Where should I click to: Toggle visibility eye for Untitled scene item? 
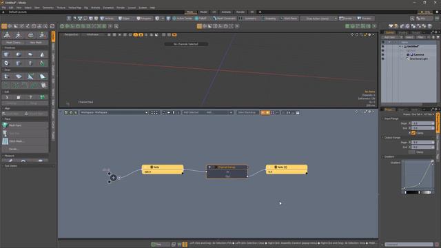tap(383, 46)
